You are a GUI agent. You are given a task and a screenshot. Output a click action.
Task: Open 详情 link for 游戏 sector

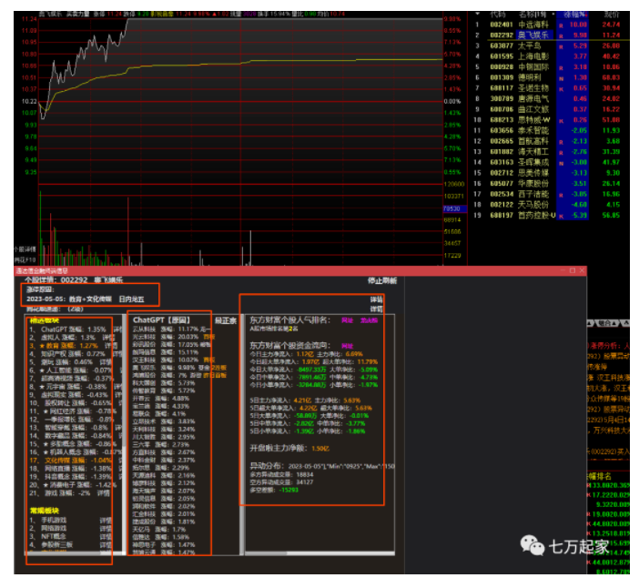pyautogui.click(x=103, y=493)
